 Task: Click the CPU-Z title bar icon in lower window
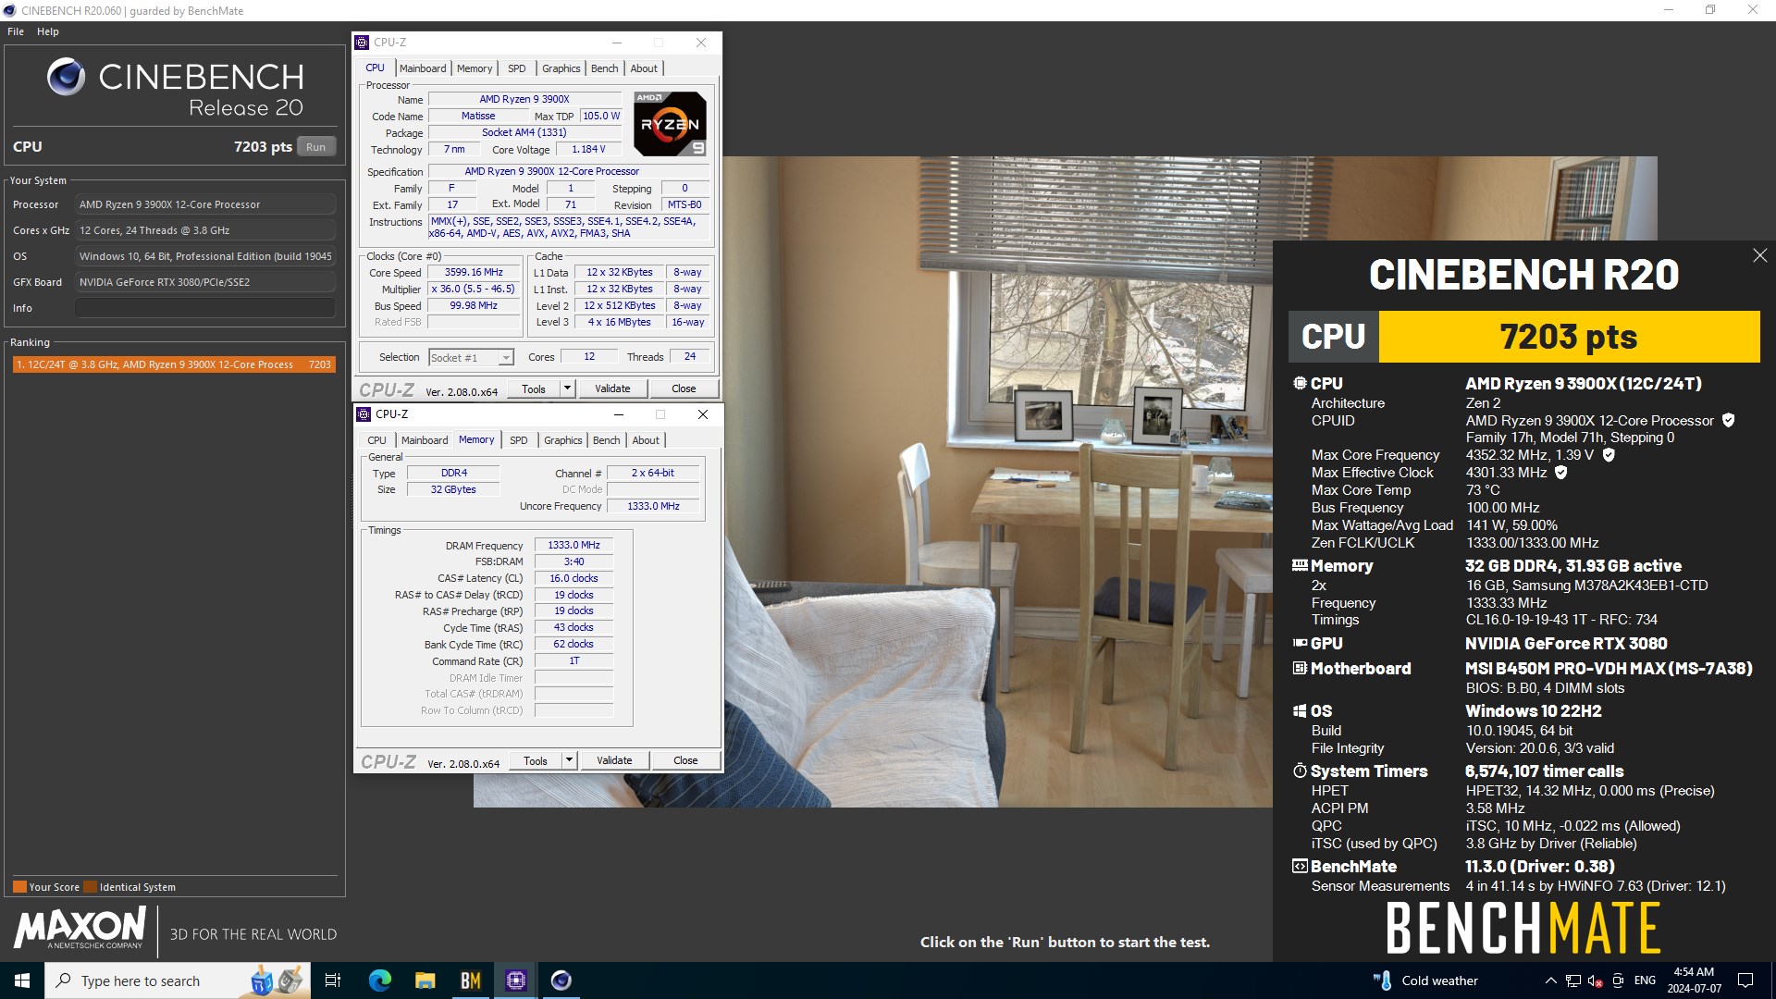364,414
